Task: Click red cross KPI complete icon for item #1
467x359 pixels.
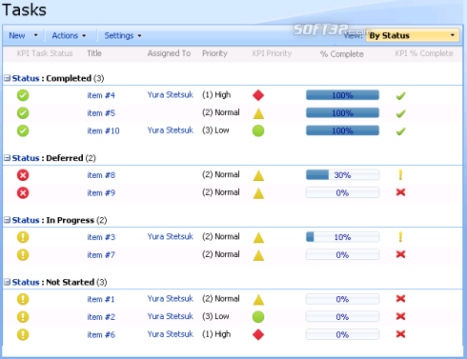Action: tap(401, 299)
